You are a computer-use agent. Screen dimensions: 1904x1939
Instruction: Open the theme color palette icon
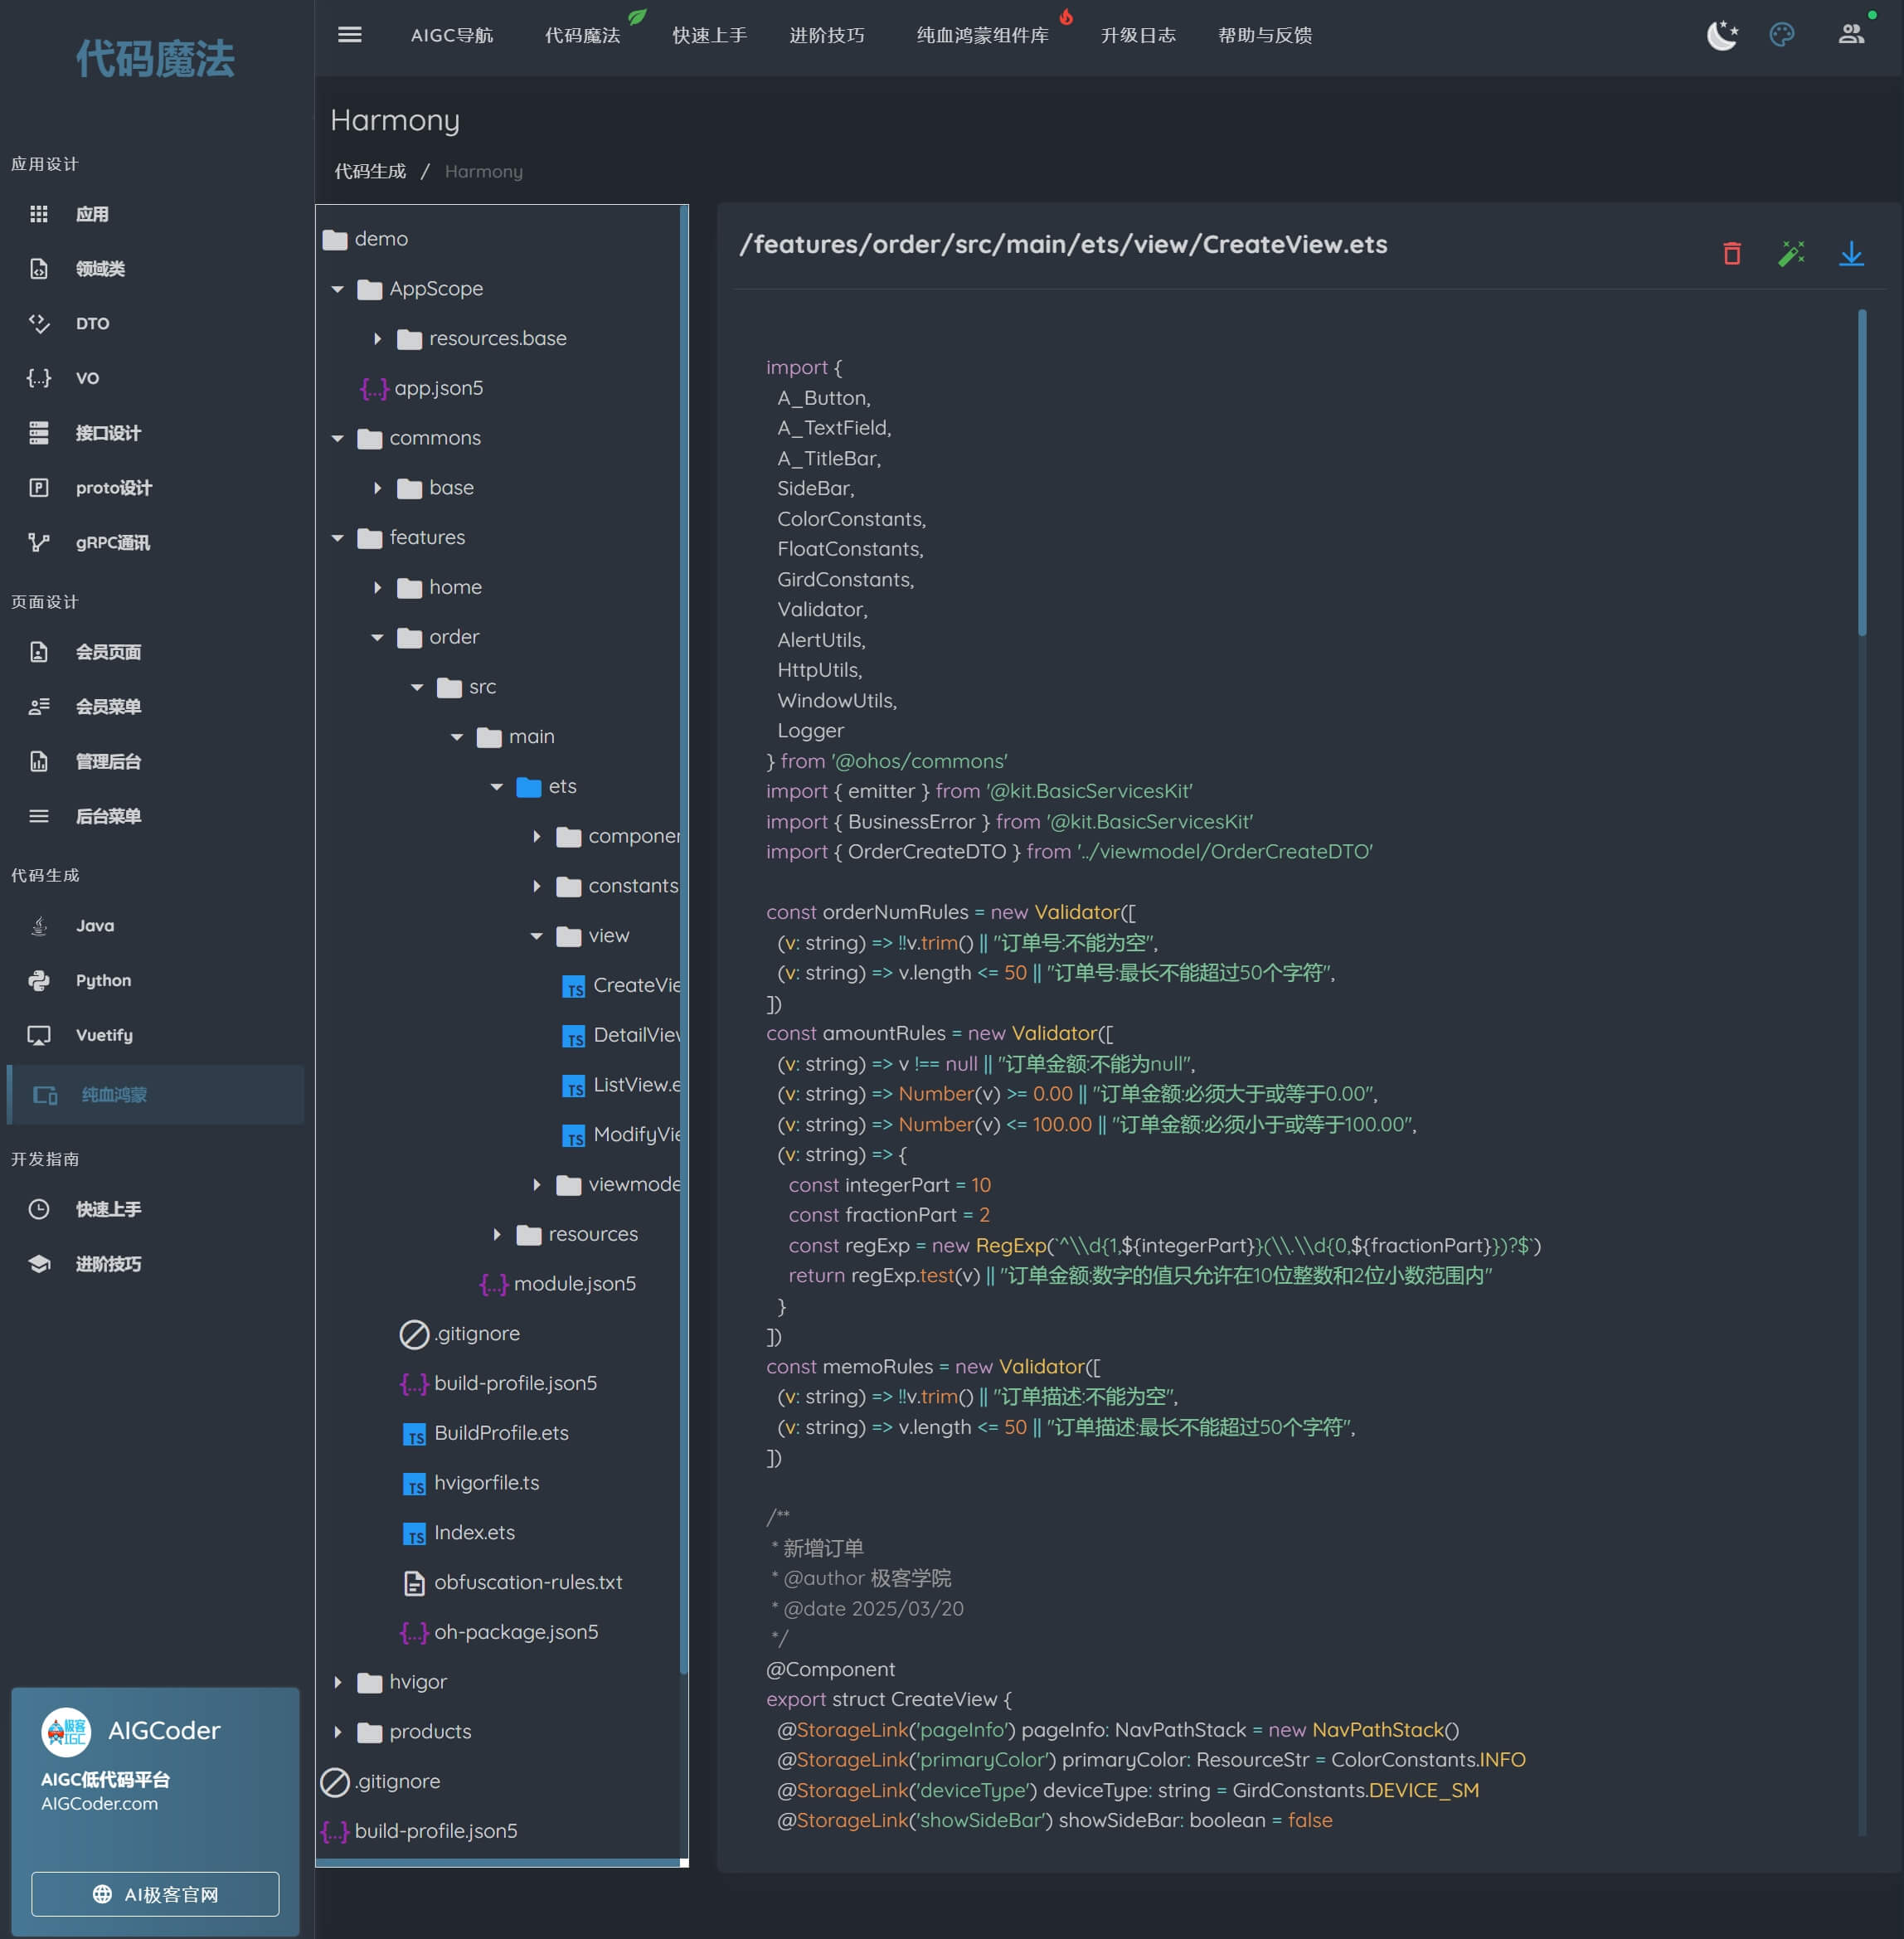click(1782, 35)
